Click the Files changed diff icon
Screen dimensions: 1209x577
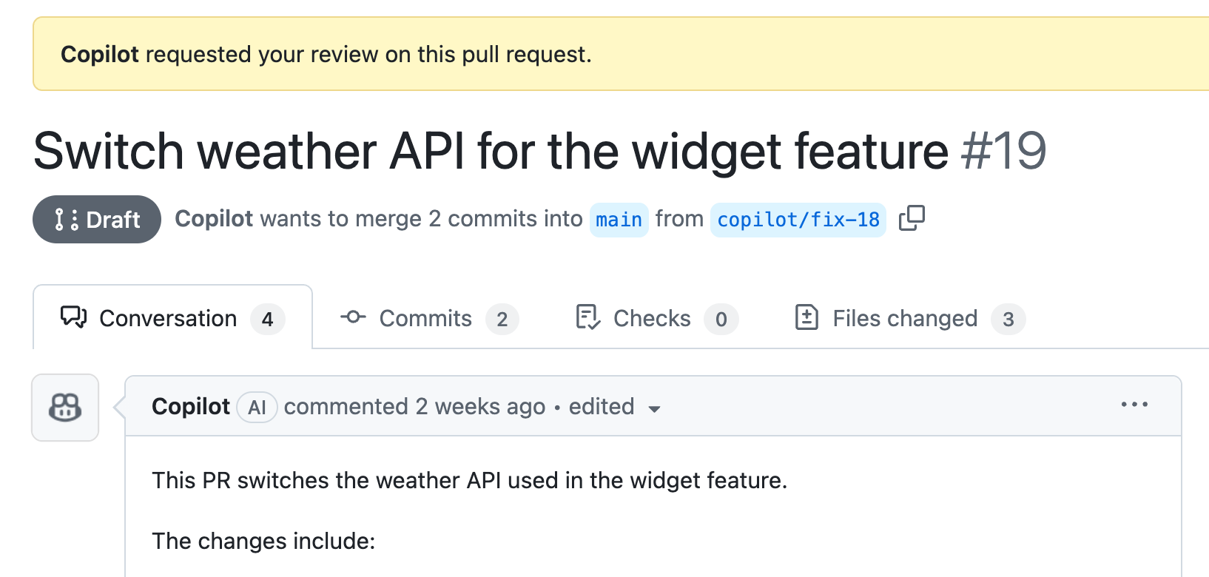[807, 317]
